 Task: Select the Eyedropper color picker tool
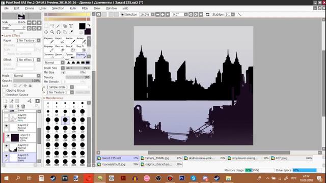[71, 32]
